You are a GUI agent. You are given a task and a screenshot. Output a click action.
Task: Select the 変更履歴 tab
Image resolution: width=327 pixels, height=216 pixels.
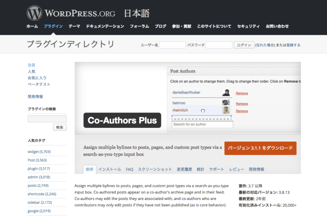click(184, 169)
